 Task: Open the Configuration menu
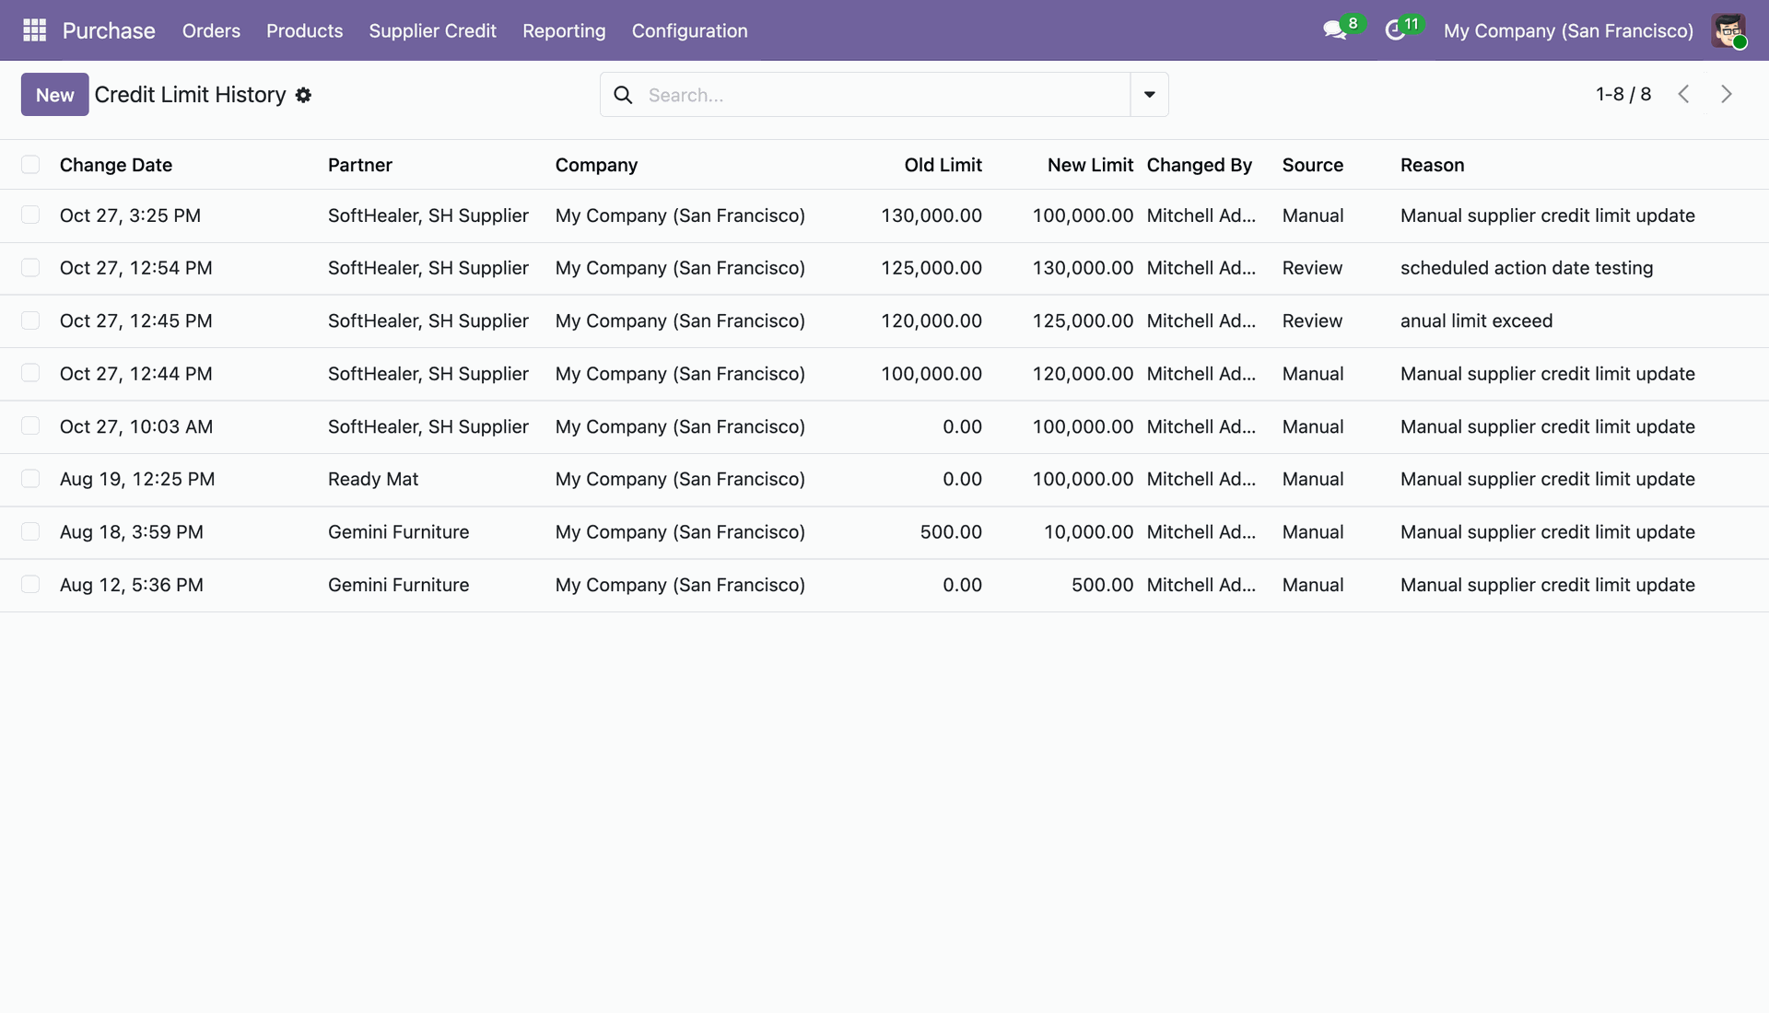point(689,30)
